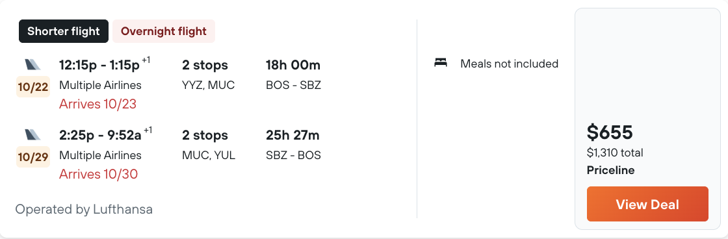Click the return flight airline tail icon
Viewport: 728px width, 239px height.
(33, 134)
